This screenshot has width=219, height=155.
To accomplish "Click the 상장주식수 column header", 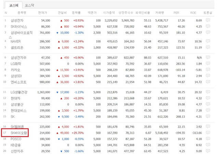I will click(126, 13).
